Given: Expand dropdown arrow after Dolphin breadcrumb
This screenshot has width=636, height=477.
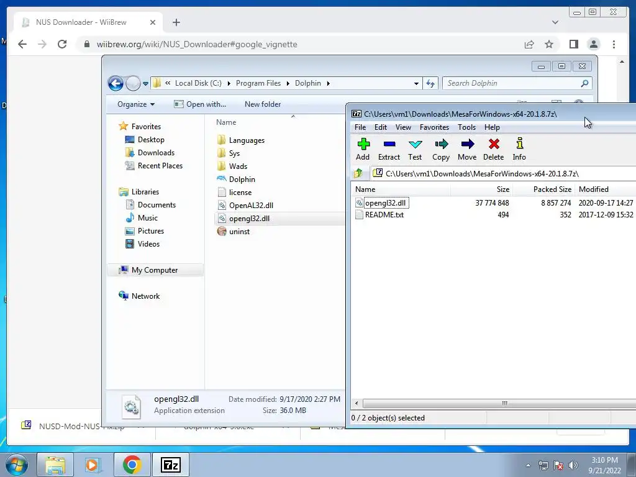Looking at the screenshot, I should click(x=328, y=84).
